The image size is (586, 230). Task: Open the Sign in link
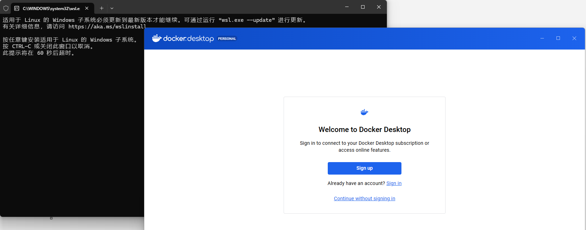click(394, 183)
